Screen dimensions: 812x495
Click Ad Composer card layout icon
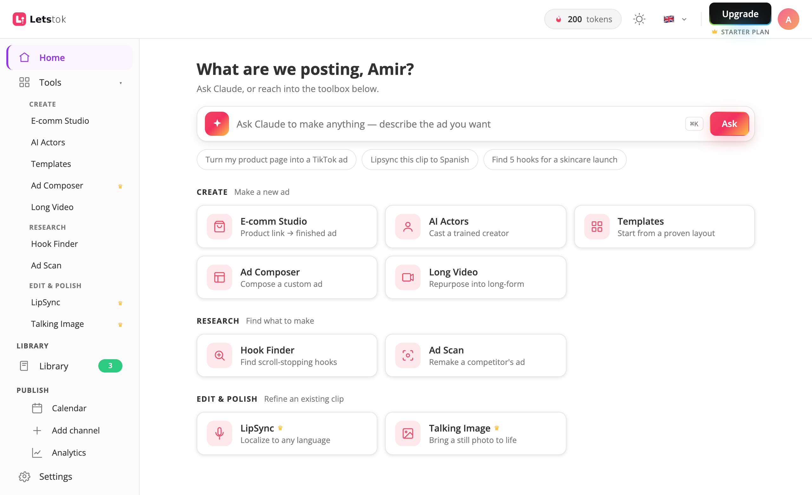pyautogui.click(x=219, y=277)
